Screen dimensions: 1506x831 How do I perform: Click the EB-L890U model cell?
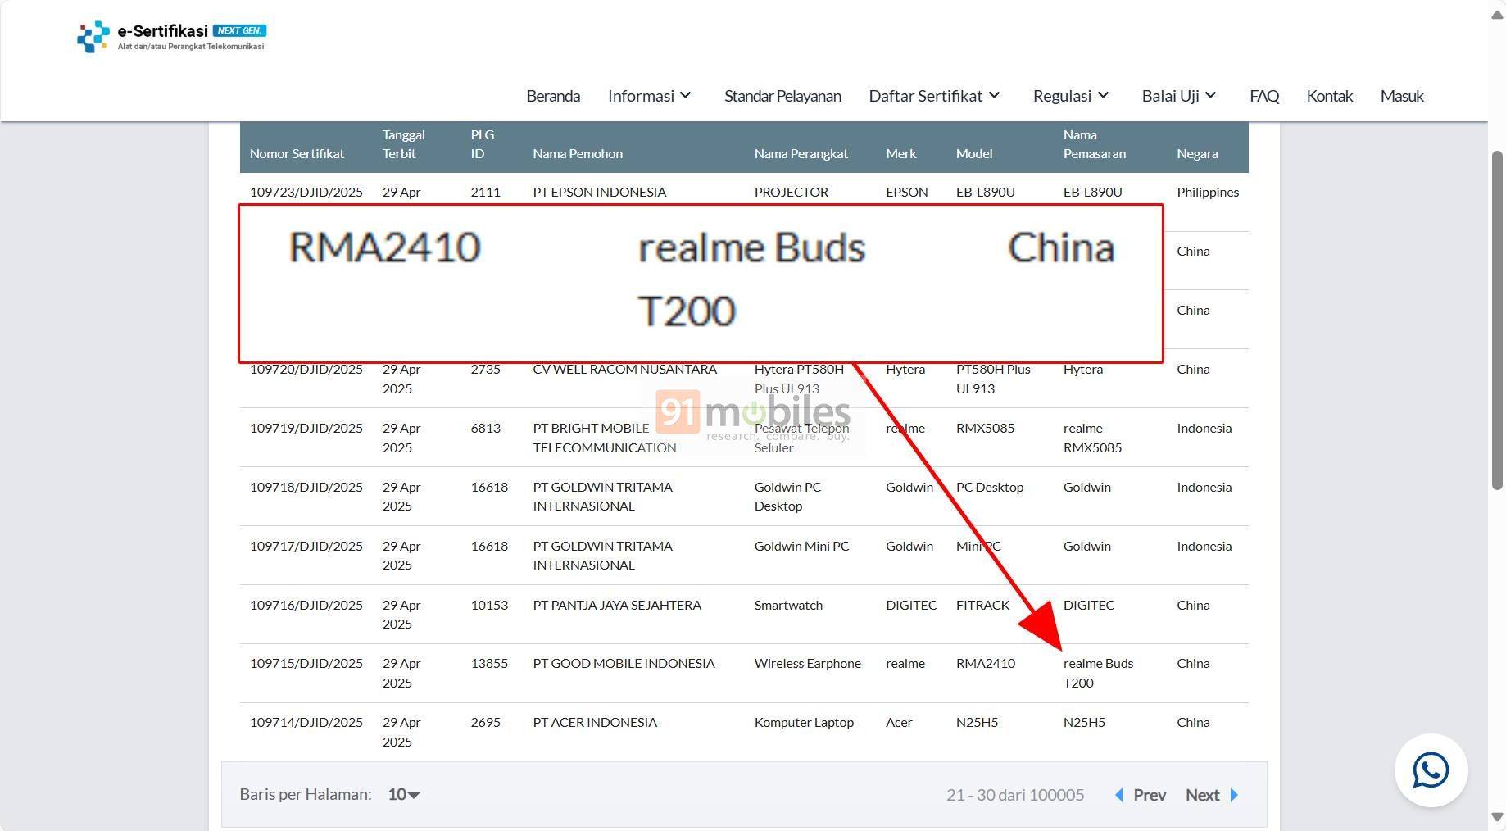pos(985,192)
